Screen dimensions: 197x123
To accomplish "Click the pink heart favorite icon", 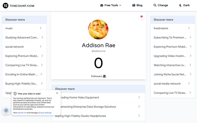I will [x=142, y=17].
